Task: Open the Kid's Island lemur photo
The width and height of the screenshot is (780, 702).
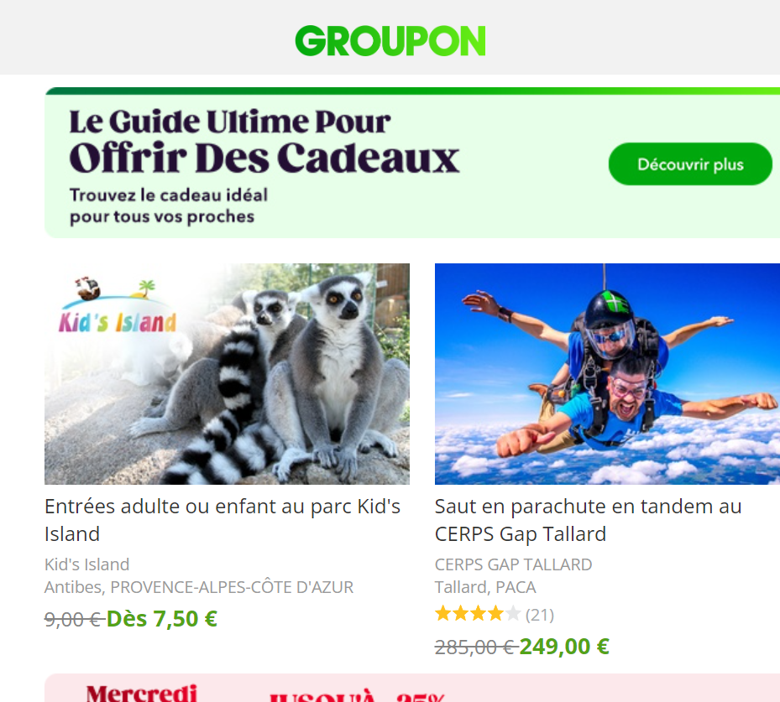Action: pyautogui.click(x=227, y=373)
